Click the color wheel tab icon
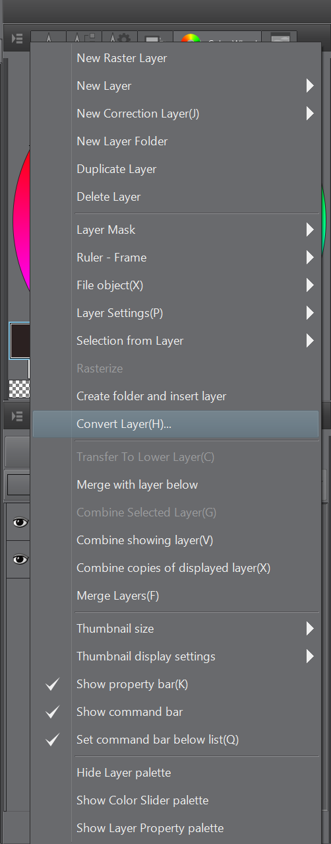This screenshot has width=331, height=844. tap(190, 40)
